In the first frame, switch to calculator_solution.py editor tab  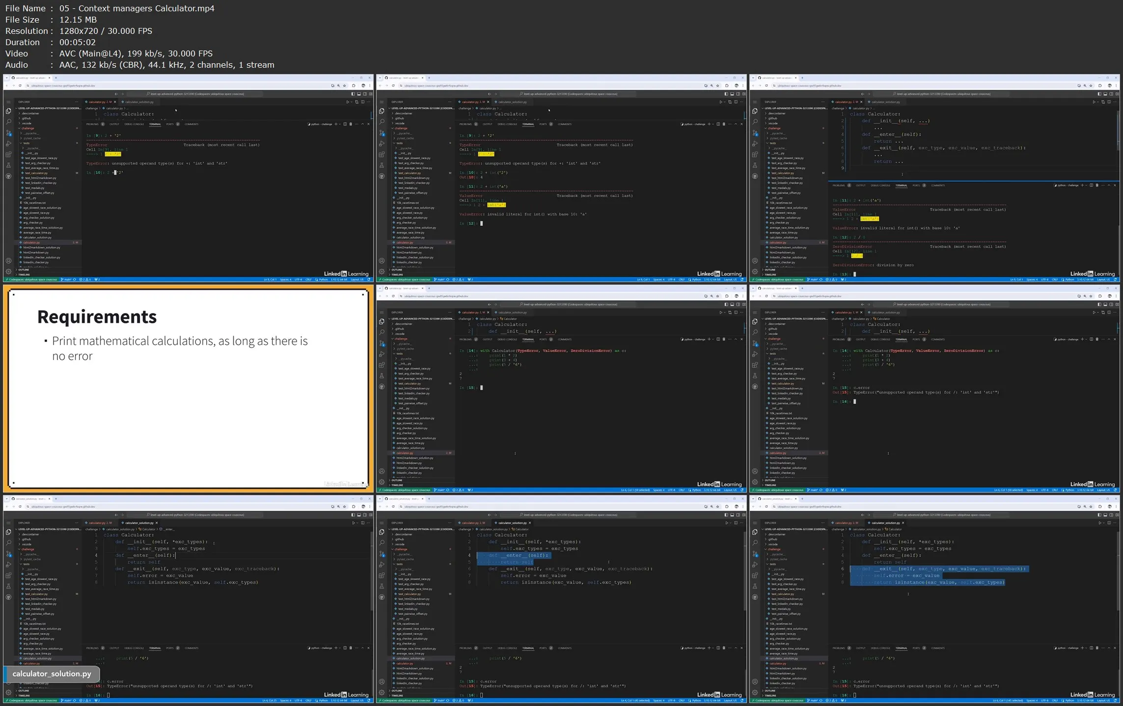click(x=139, y=102)
